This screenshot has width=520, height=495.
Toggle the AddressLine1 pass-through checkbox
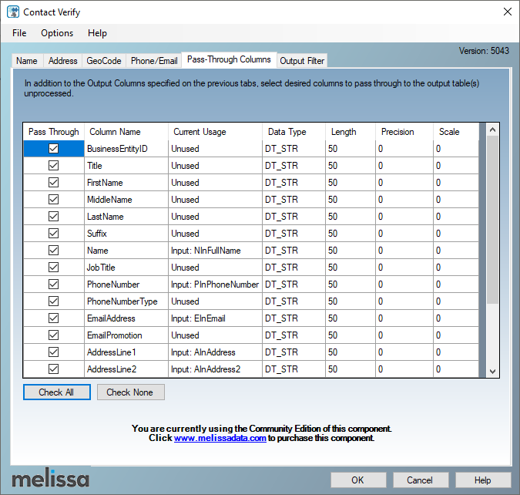(53, 352)
